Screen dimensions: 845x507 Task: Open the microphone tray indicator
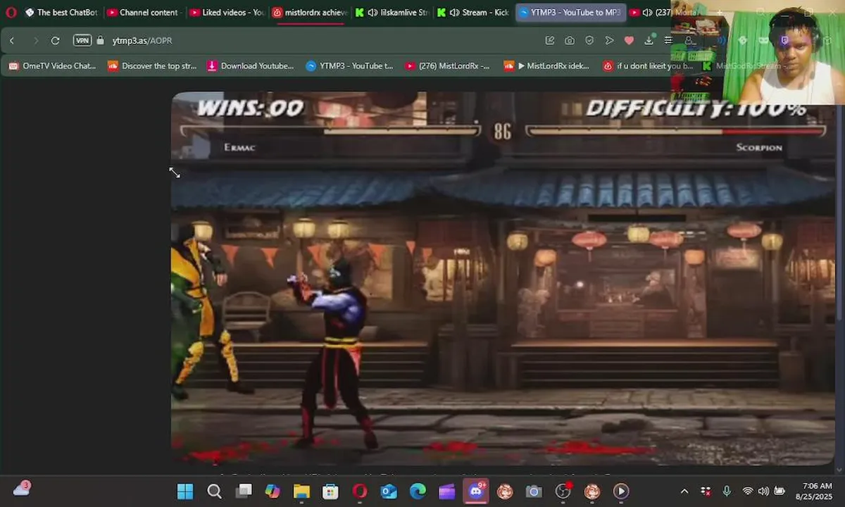coord(727,491)
